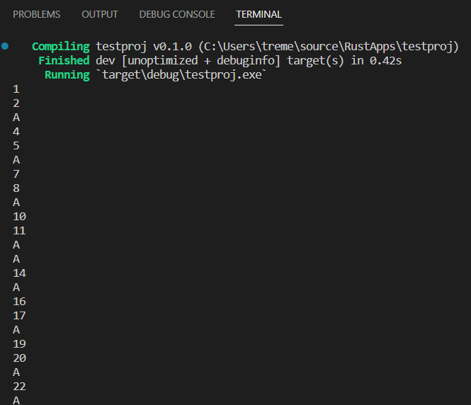Click output line '14'

point(20,273)
